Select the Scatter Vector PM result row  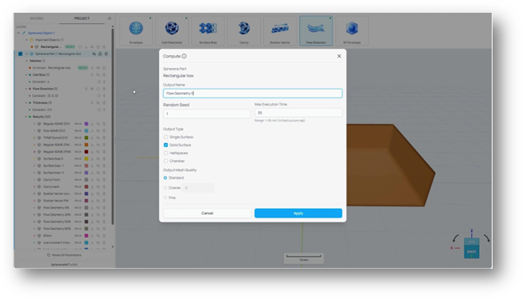[x=56, y=201]
